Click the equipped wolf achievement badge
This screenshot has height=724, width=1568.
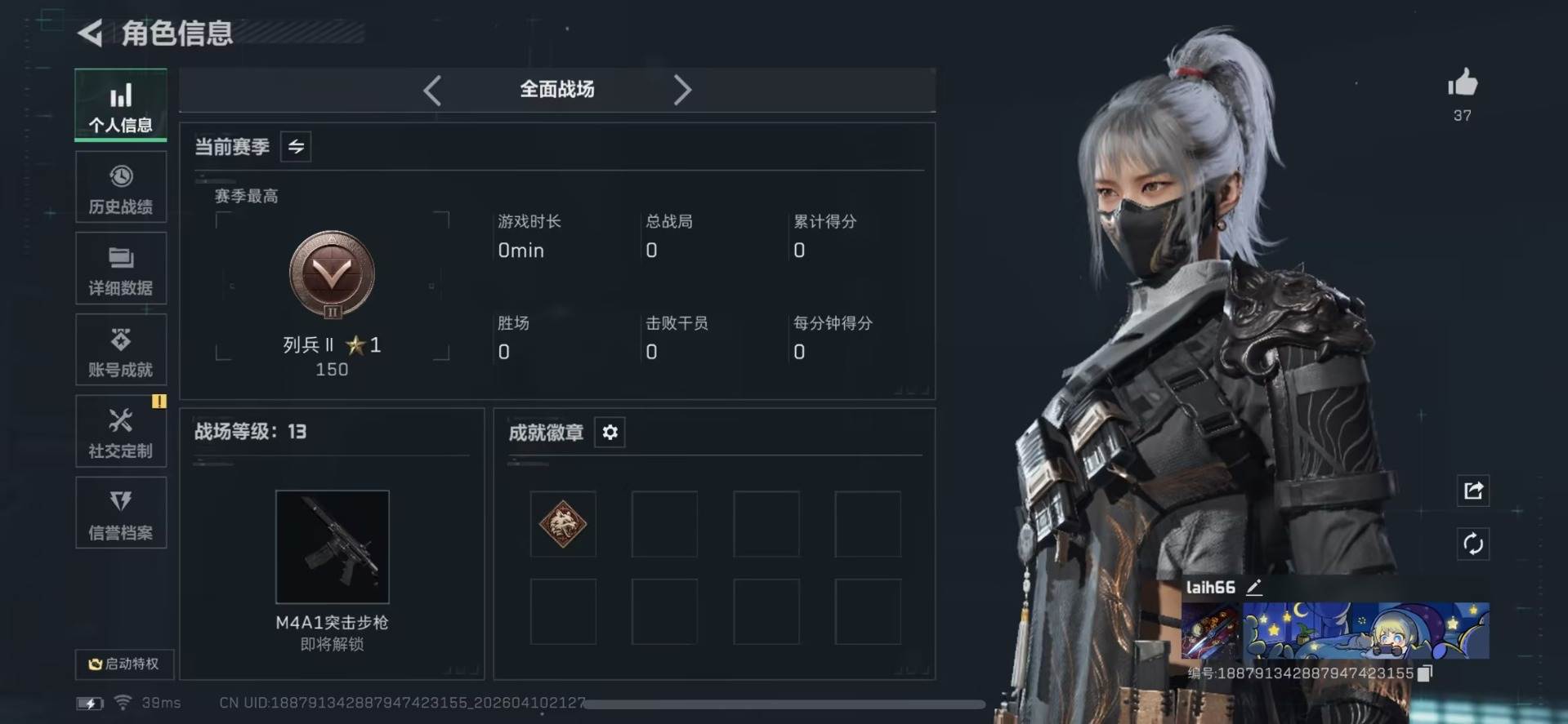563,524
